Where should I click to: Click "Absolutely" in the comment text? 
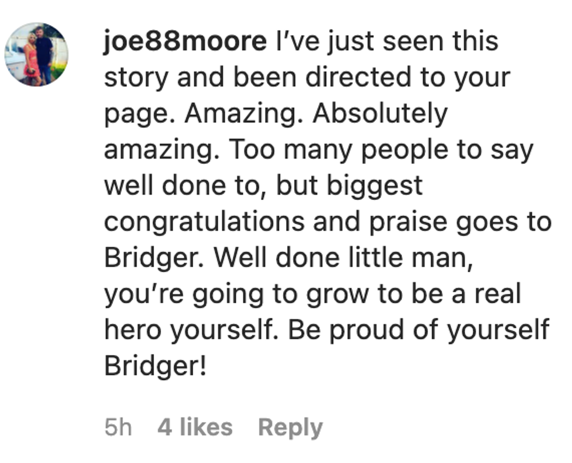(x=380, y=114)
